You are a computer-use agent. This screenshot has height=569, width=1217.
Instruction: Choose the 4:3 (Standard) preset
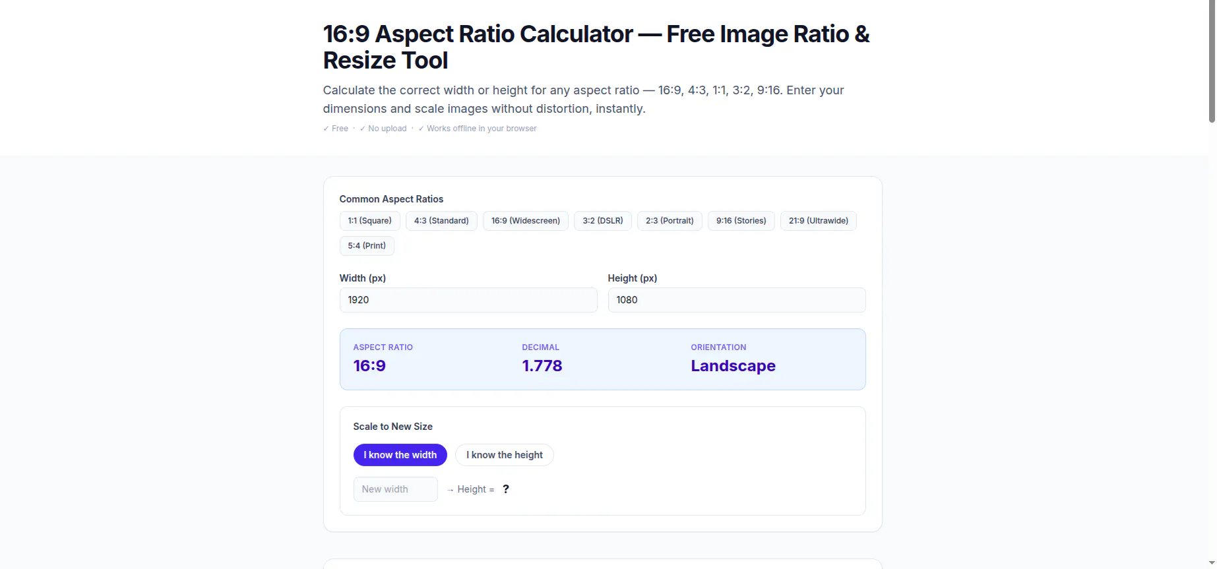pyautogui.click(x=441, y=221)
